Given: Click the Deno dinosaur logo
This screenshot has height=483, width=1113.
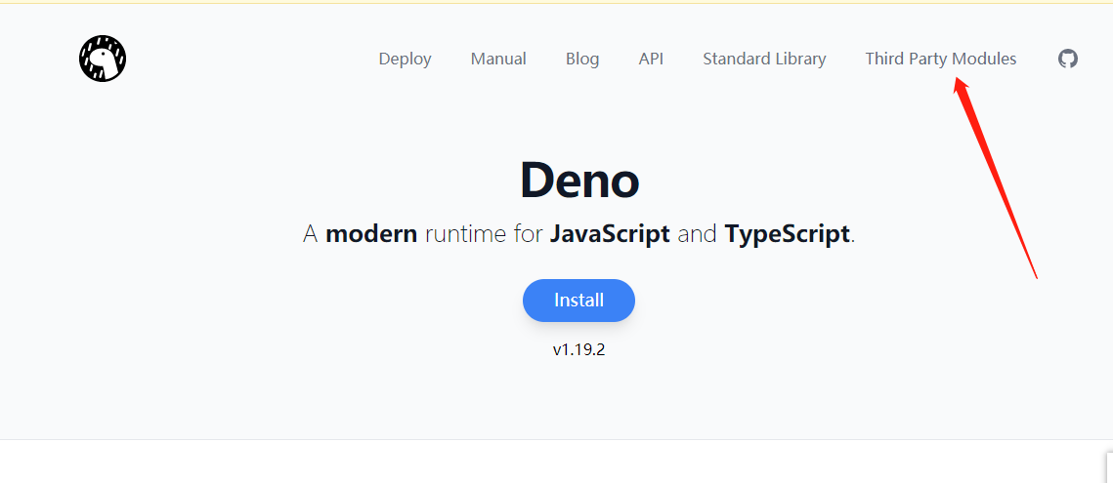Looking at the screenshot, I should [x=103, y=59].
